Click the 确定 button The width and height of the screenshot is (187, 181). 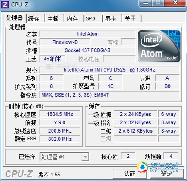(x=167, y=174)
